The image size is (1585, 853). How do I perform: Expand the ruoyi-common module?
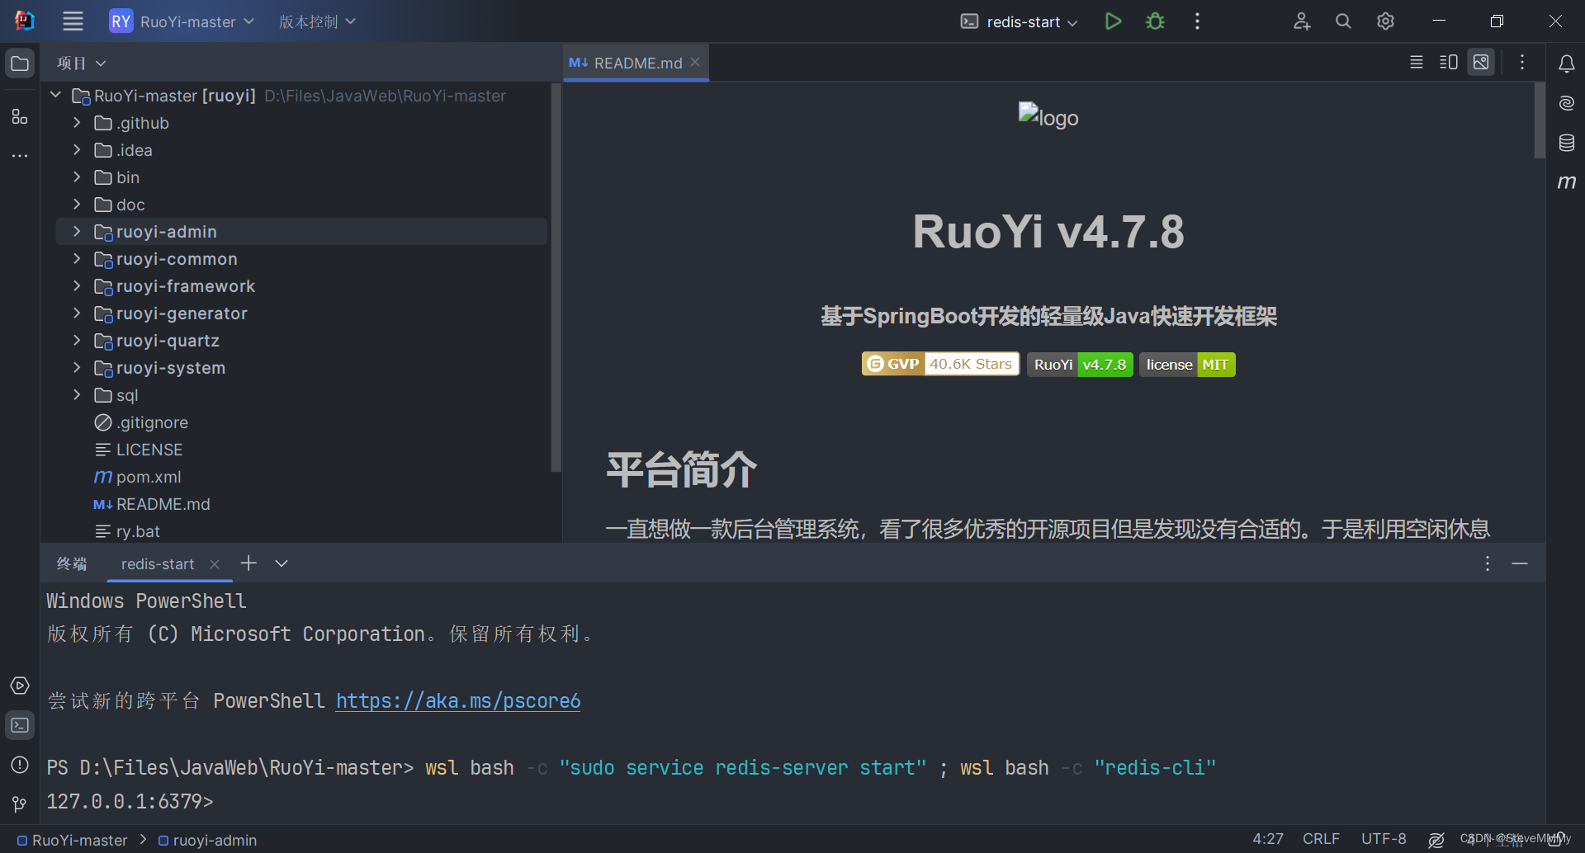77,259
